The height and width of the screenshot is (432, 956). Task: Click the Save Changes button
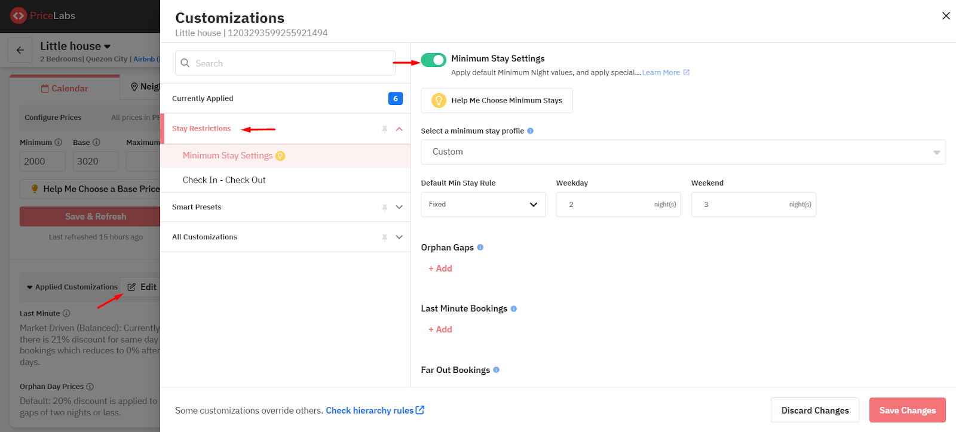click(x=907, y=410)
